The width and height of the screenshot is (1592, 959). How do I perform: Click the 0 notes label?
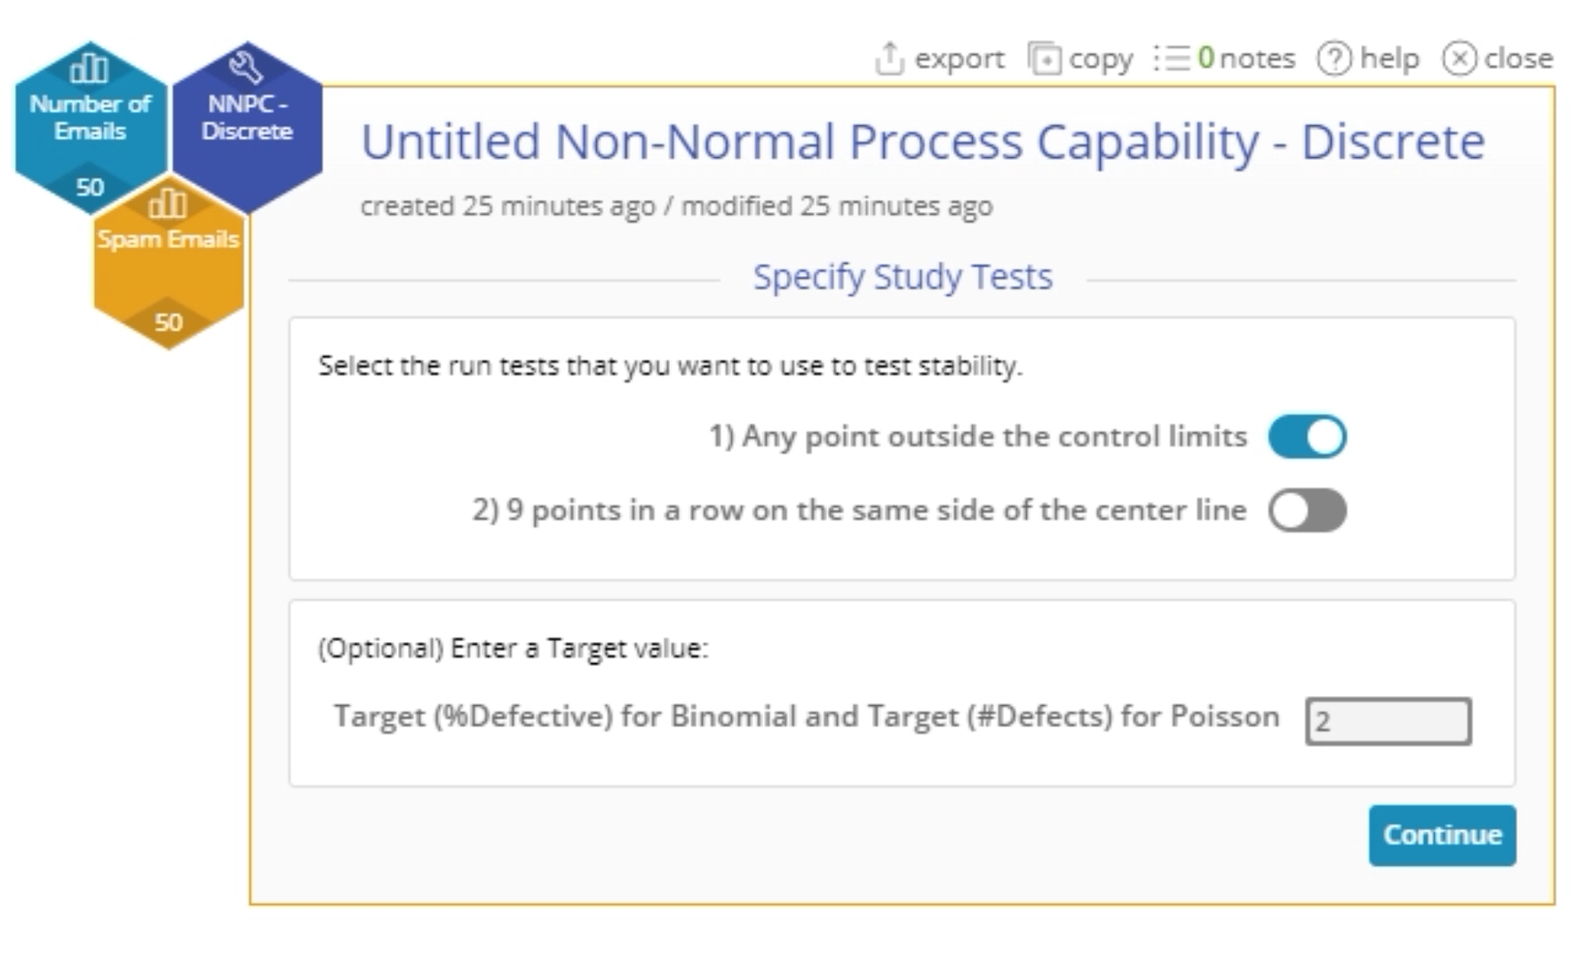(1246, 59)
